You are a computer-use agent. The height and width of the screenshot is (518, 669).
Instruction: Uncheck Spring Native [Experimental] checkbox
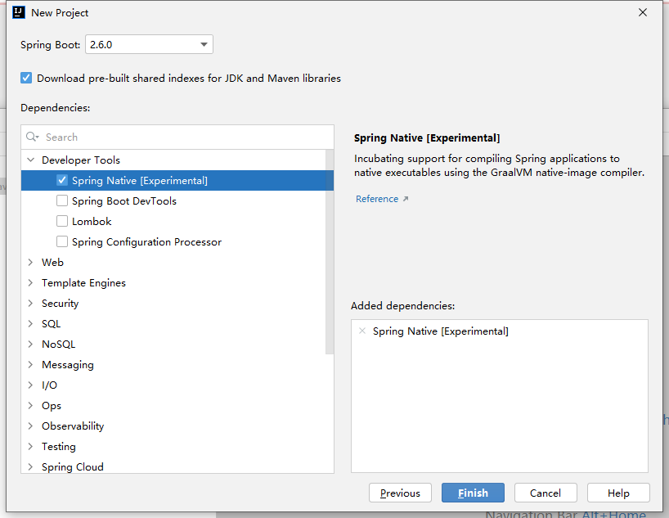pos(62,180)
